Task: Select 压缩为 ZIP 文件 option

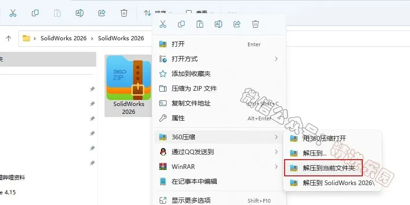Action: [x=219, y=88]
